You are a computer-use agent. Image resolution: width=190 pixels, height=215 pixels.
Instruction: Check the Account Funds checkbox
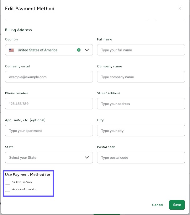pyautogui.click(x=8, y=189)
